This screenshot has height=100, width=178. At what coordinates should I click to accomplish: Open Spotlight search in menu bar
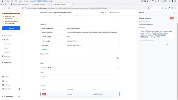(x=169, y=1)
